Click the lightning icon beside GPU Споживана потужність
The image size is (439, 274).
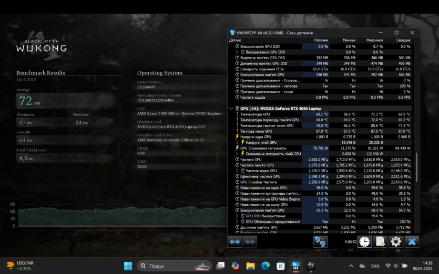coord(237,148)
